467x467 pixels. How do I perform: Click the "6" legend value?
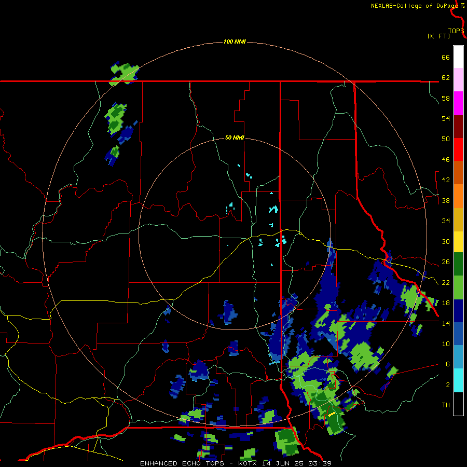[x=447, y=364]
